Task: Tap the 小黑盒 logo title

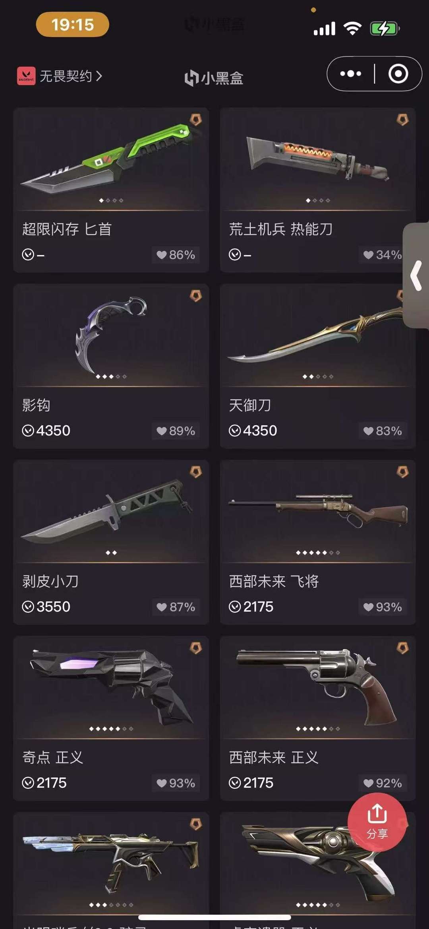Action: (214, 78)
